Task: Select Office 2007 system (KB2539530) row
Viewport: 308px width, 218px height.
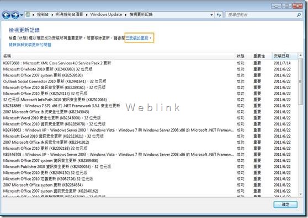Action: 149,75
